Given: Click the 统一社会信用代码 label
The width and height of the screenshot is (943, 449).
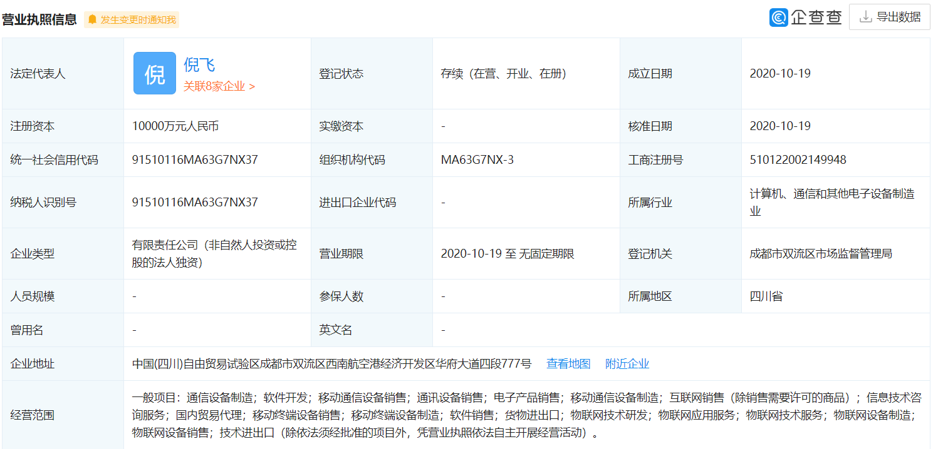Looking at the screenshot, I should [x=55, y=160].
